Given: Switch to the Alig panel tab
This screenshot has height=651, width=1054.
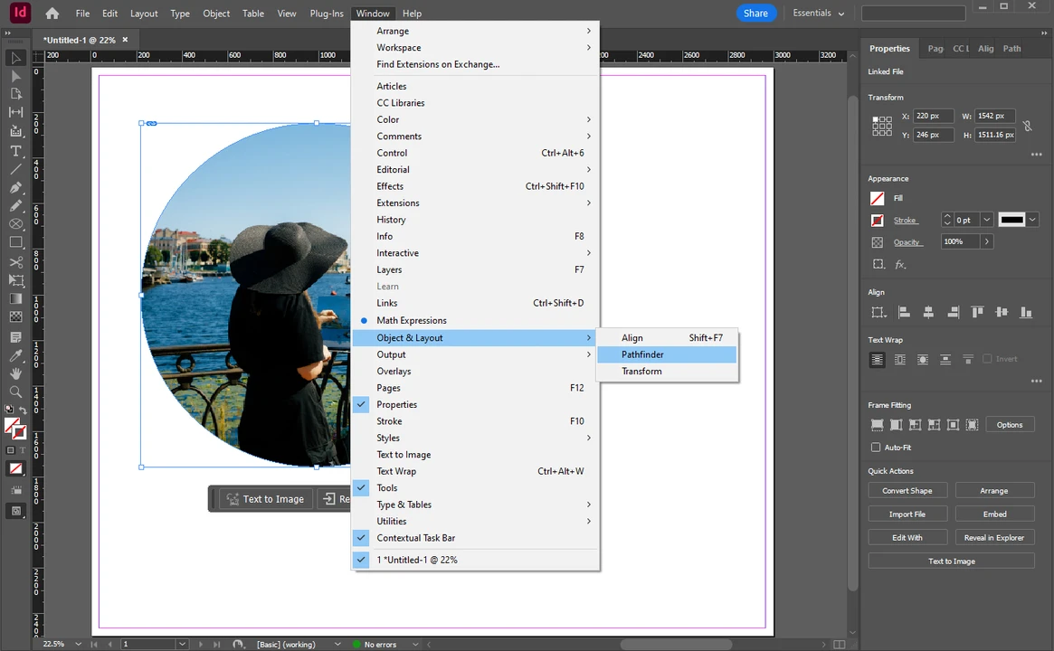Looking at the screenshot, I should pyautogui.click(x=985, y=48).
